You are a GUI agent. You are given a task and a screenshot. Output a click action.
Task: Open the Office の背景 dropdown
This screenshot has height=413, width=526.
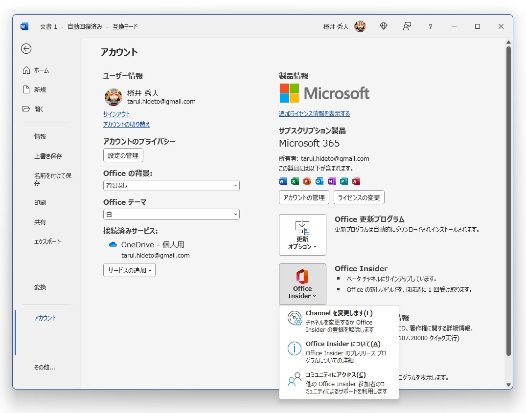coord(171,185)
